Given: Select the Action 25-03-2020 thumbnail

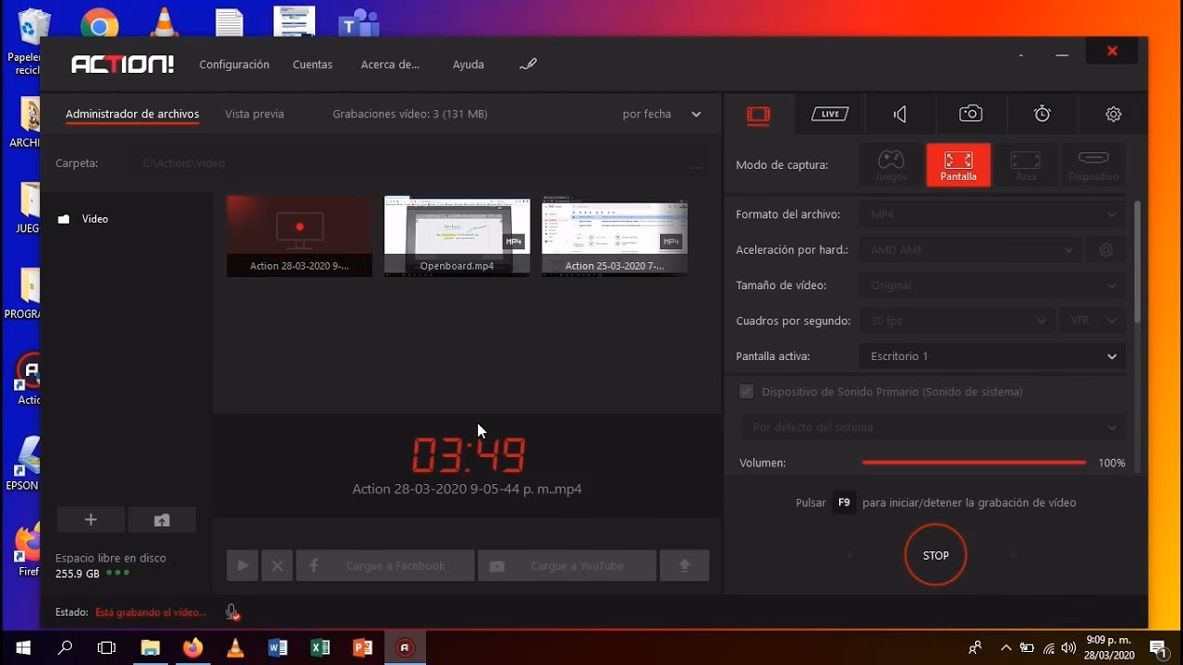Looking at the screenshot, I should [x=615, y=236].
